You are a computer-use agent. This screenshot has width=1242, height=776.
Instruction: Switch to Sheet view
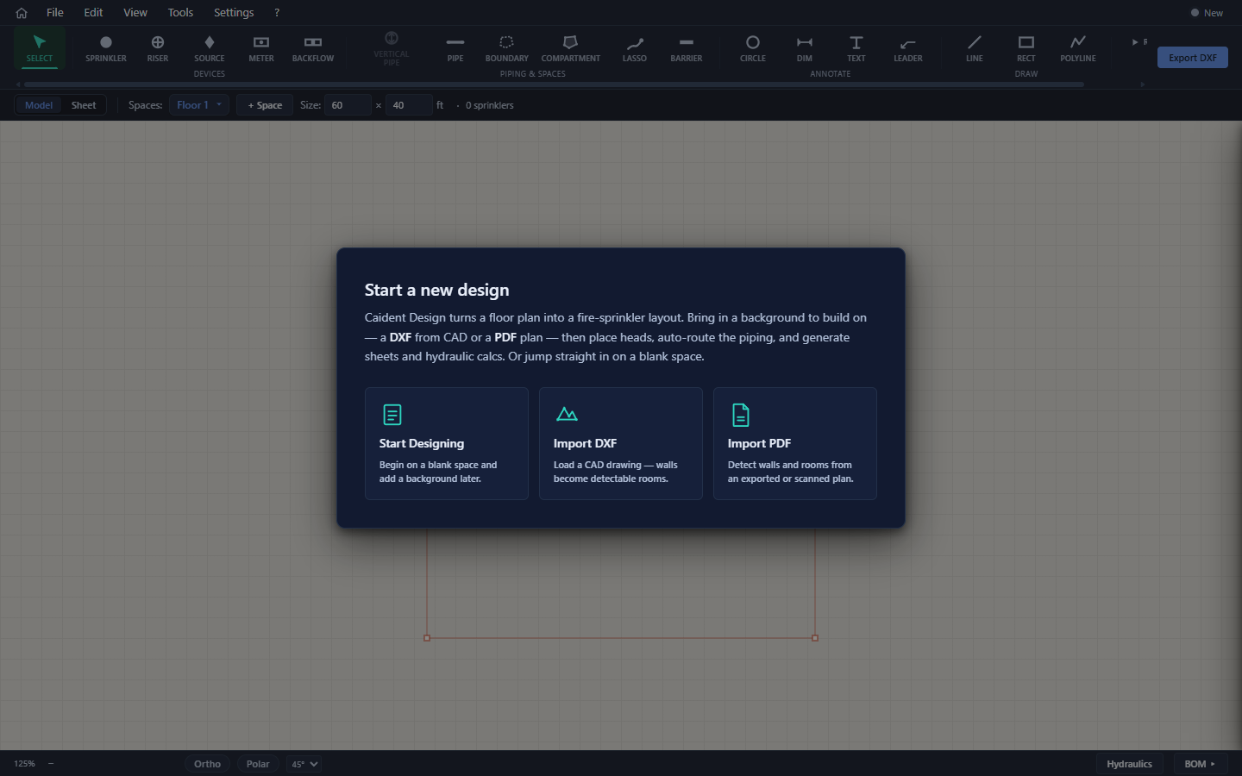tap(84, 105)
